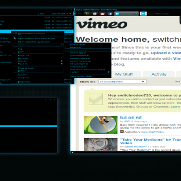The image size is (181, 181).
Task: Open "Take Your Medicine" video title link
Action: pyautogui.click(x=151, y=141)
